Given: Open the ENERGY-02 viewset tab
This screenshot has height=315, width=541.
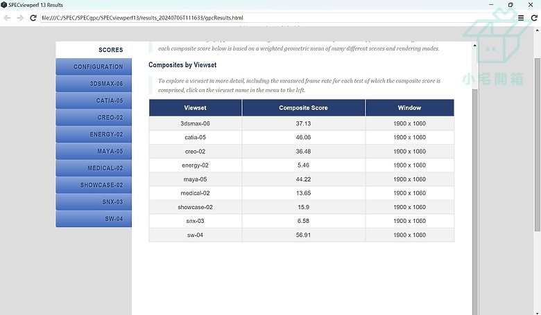Looking at the screenshot, I should (x=94, y=134).
